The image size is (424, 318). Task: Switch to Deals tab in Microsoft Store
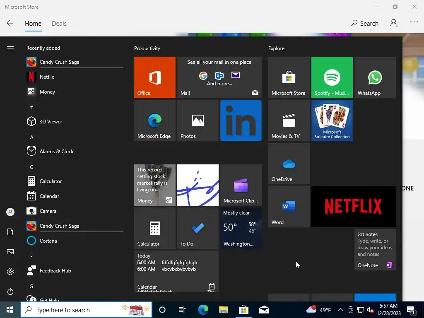tap(59, 24)
